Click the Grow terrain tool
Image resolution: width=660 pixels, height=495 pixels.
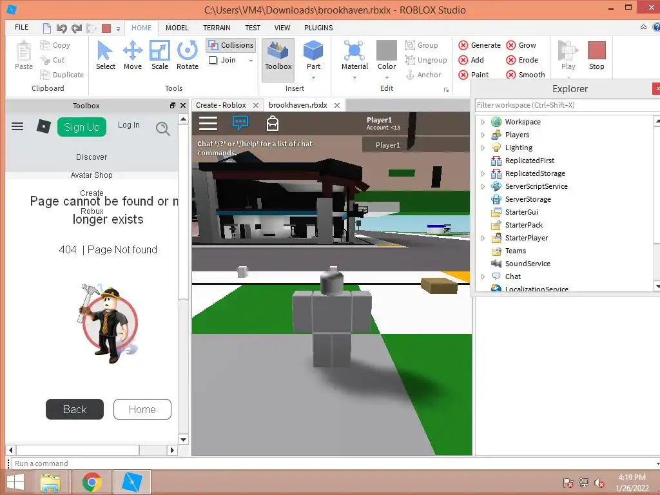pyautogui.click(x=521, y=45)
